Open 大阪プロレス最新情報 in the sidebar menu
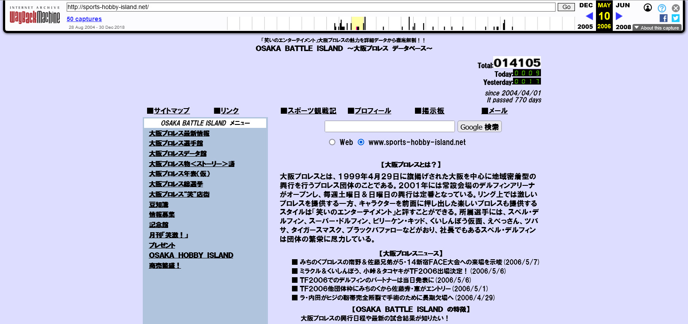Image resolution: width=688 pixels, height=324 pixels. pos(179,133)
